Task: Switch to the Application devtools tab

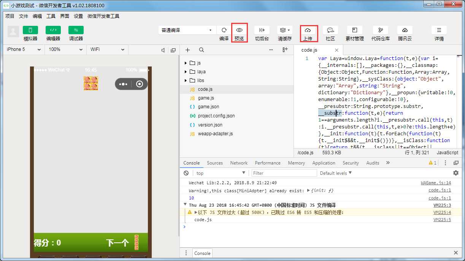Action: [x=324, y=163]
